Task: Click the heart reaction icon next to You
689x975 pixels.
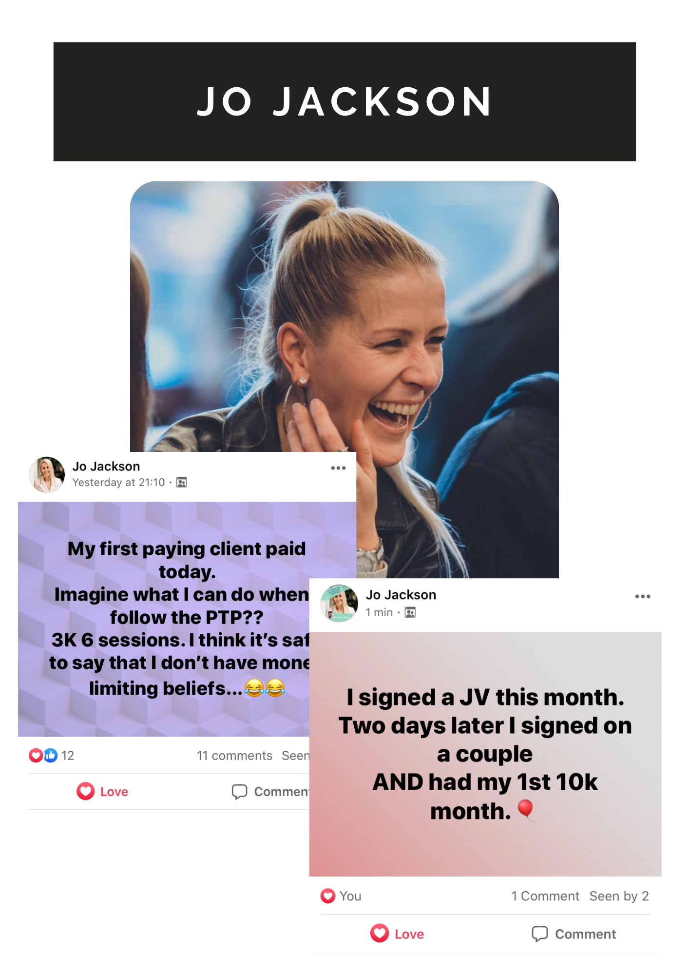Action: (x=328, y=896)
